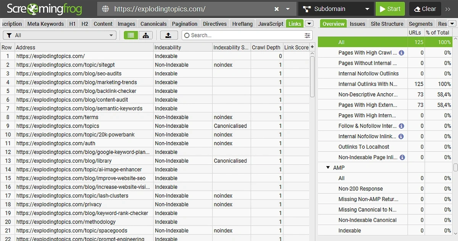This screenshot has height=241, width=458.
Task: Select the Overview tab in right panel
Action: click(x=333, y=24)
